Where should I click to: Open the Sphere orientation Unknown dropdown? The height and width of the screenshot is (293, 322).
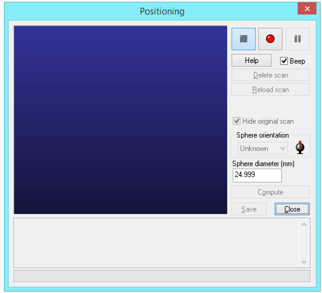[x=262, y=148]
